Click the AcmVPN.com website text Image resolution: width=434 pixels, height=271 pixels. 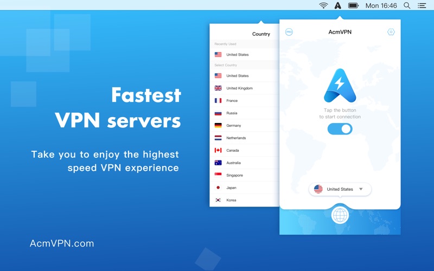[62, 243]
